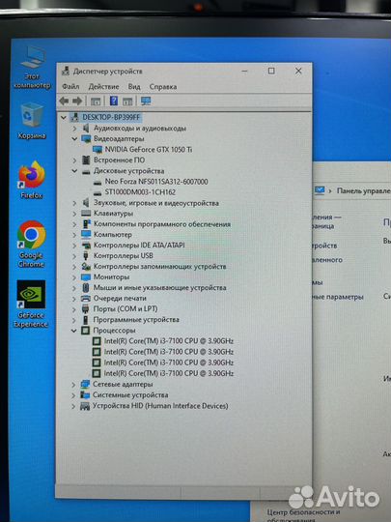This screenshot has height=522, width=391.
Task: Open GeForce Experience desktop shortcut
Action: click(x=31, y=304)
